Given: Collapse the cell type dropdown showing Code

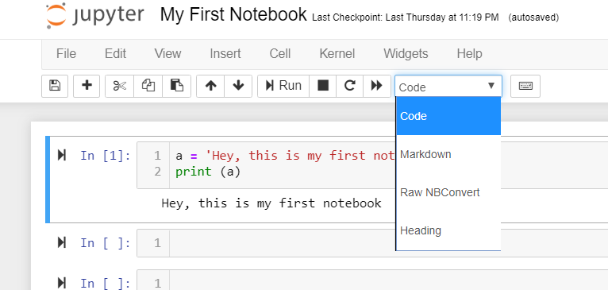Looking at the screenshot, I should 448,86.
